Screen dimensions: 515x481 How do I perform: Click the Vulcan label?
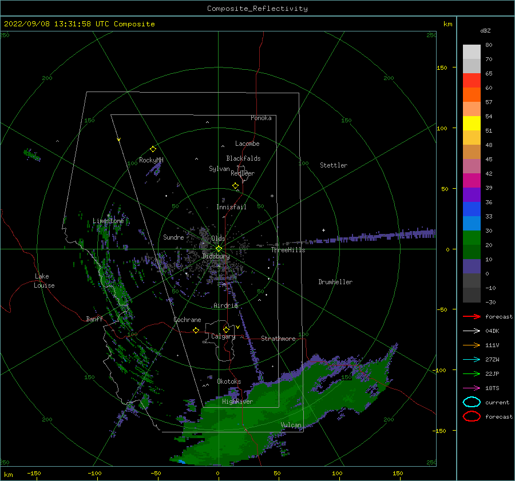tap(291, 425)
